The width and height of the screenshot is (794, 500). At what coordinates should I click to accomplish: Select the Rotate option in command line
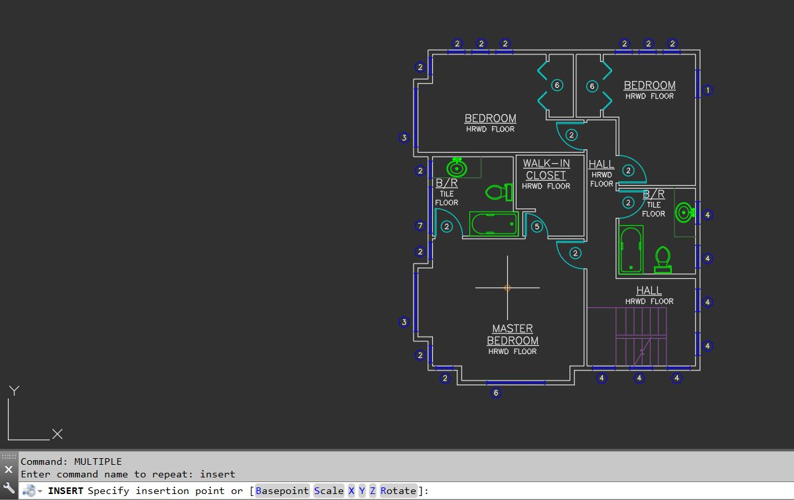point(398,491)
